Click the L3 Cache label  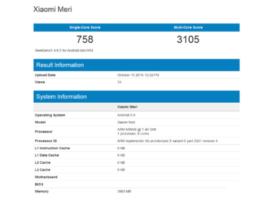(x=43, y=170)
